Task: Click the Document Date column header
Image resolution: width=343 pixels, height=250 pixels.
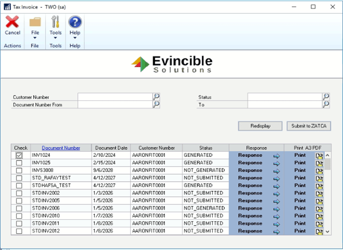Action: coord(111,148)
